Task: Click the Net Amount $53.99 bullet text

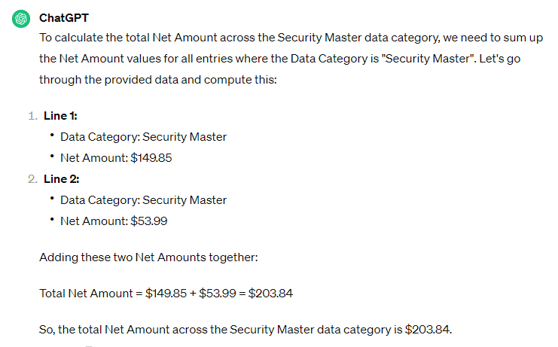Action: click(114, 221)
